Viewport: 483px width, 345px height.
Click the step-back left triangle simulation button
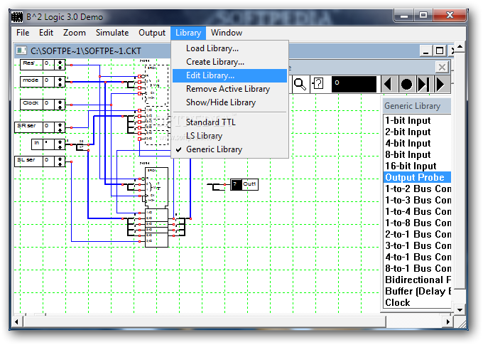[x=388, y=84]
